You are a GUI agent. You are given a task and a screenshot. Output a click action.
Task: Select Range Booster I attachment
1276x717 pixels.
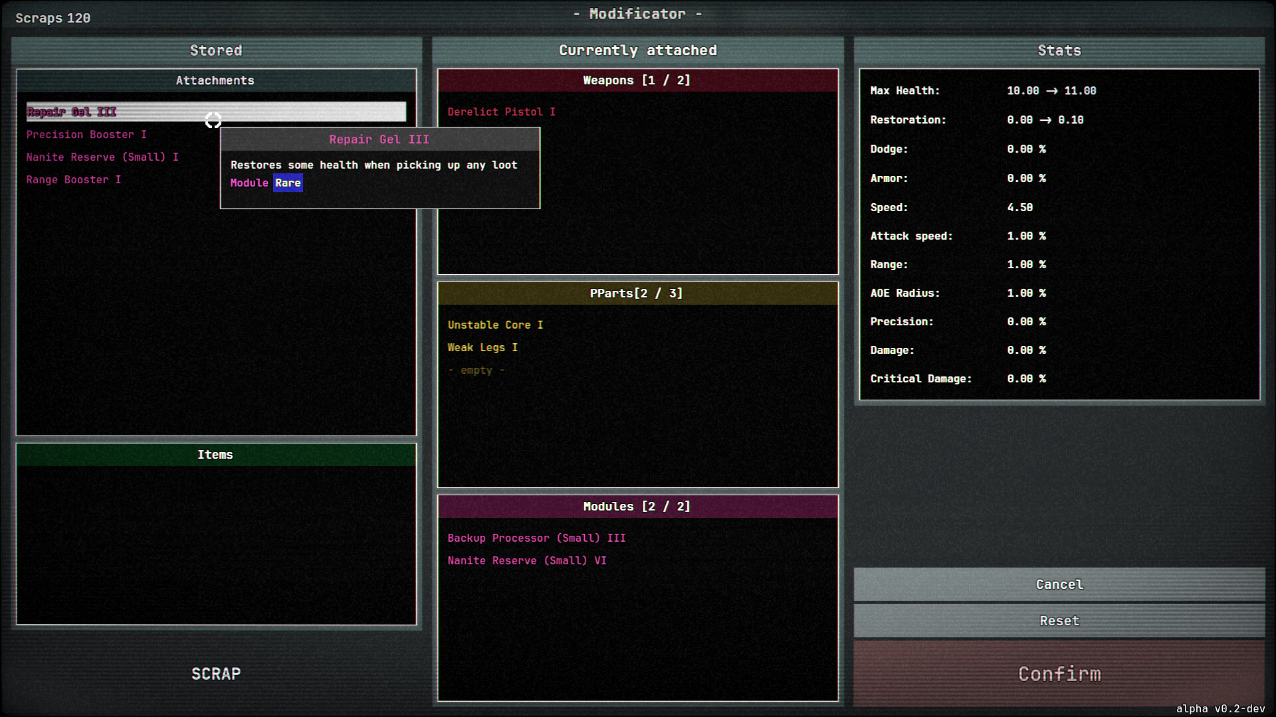(x=73, y=179)
